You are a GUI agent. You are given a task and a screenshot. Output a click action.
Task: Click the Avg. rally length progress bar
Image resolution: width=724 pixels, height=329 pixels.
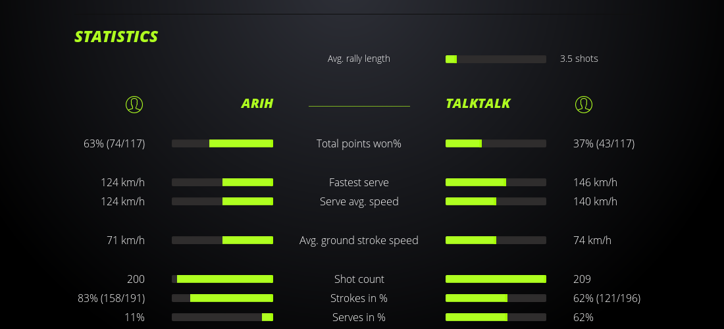496,59
